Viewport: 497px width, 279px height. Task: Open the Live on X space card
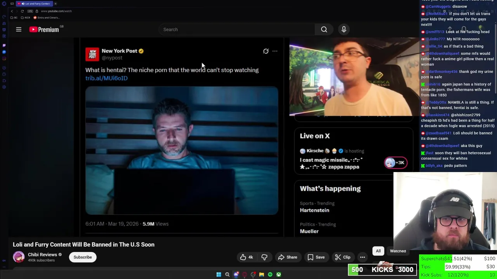353,151
